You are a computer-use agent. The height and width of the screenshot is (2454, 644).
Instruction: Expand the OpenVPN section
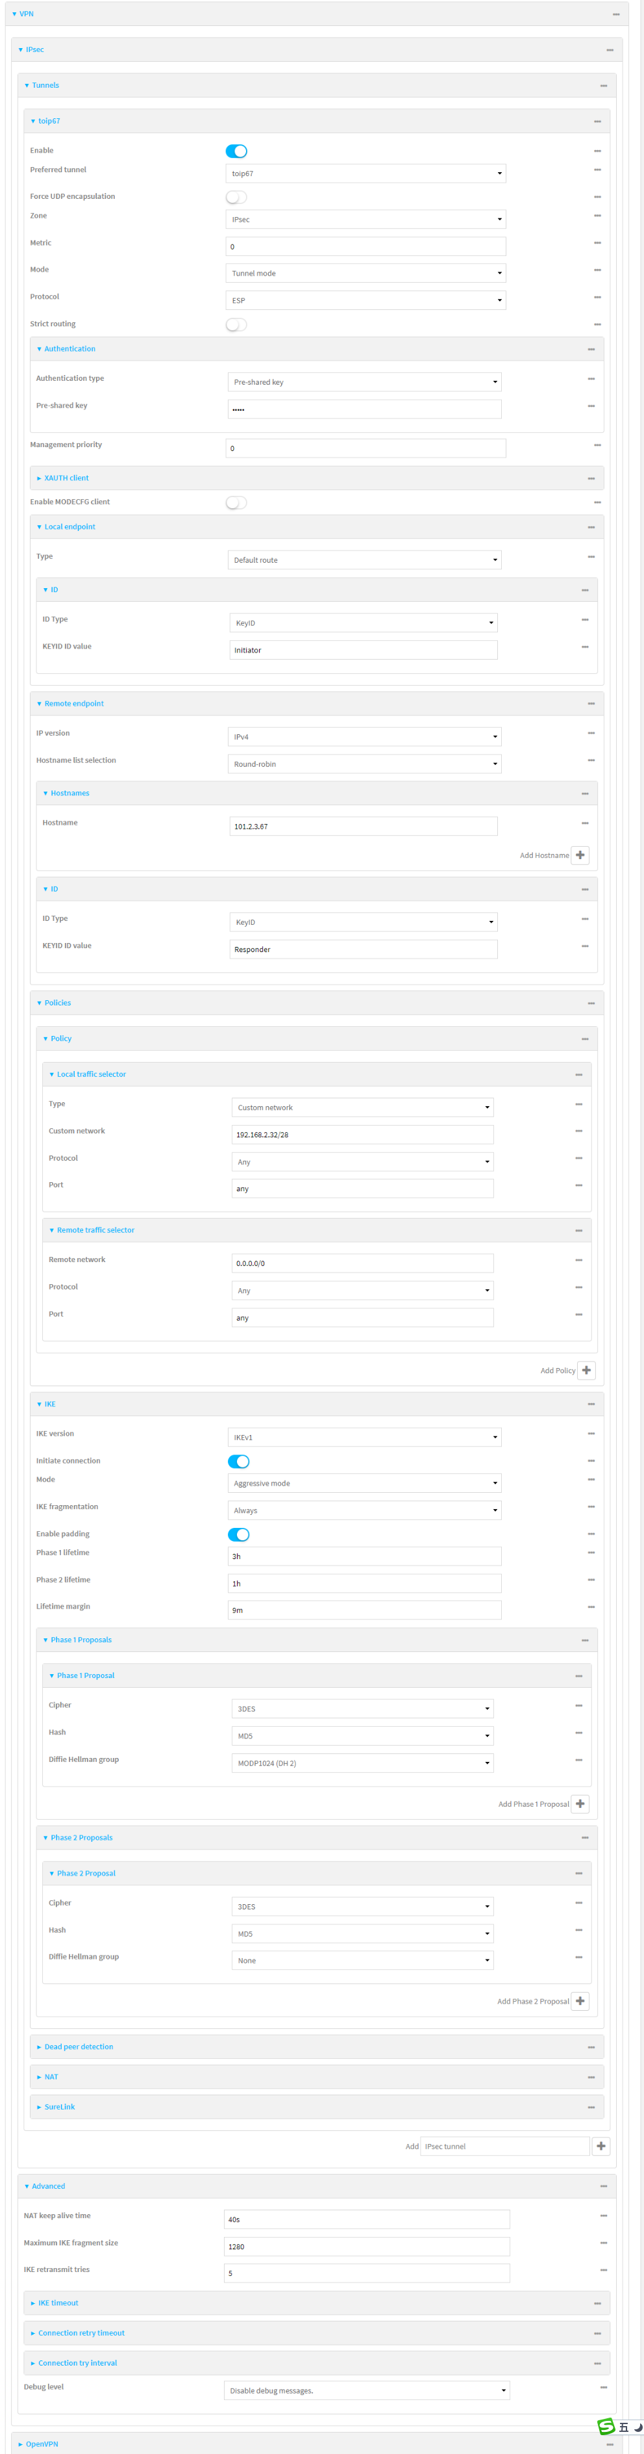tap(42, 2444)
